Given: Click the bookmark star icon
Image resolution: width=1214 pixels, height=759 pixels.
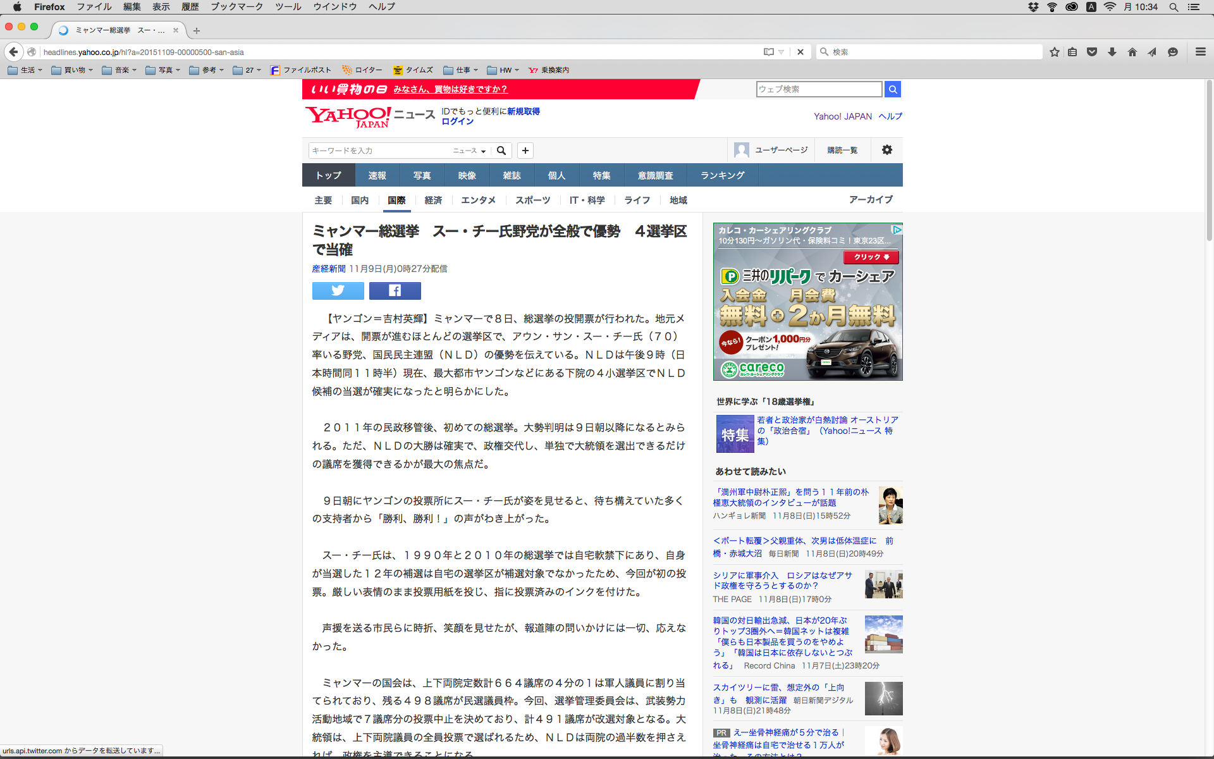Looking at the screenshot, I should [1054, 52].
